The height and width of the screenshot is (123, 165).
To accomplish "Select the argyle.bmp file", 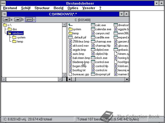I will tap(77, 50).
